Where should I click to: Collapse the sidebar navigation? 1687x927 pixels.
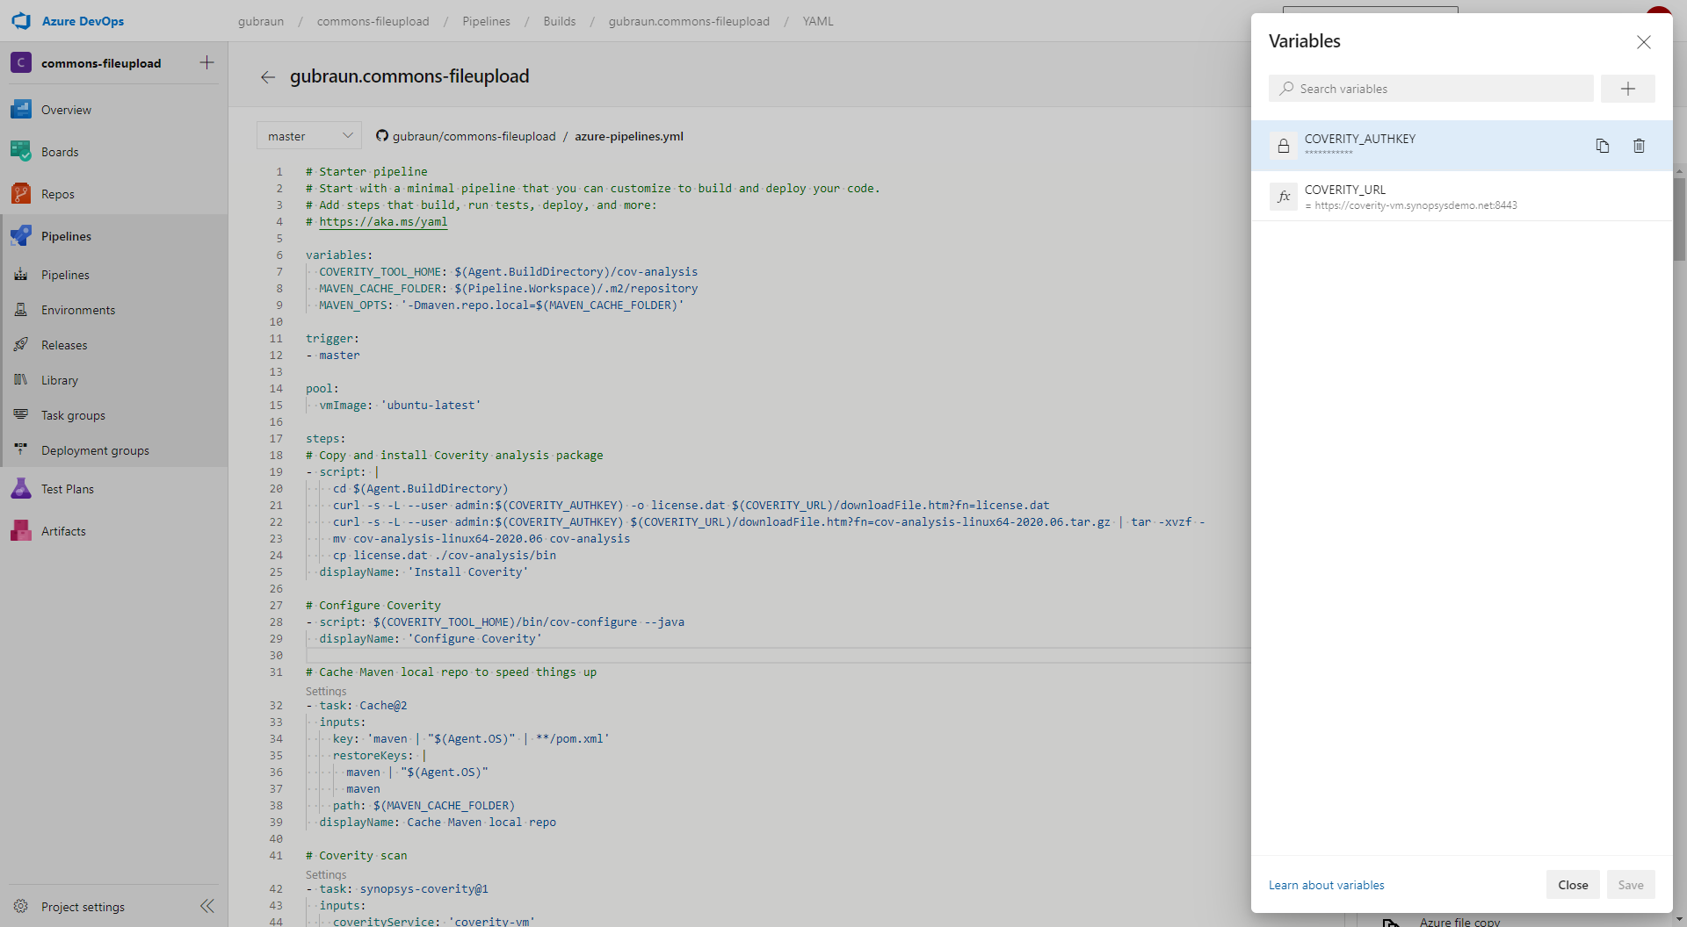tap(207, 906)
